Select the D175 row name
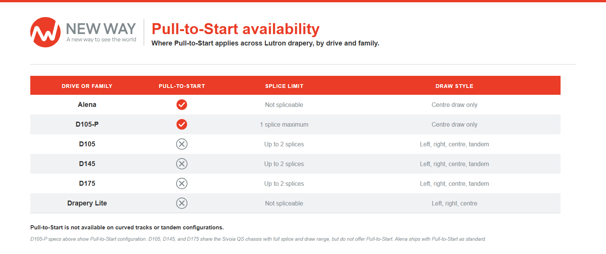606x254 pixels. pyautogui.click(x=87, y=183)
